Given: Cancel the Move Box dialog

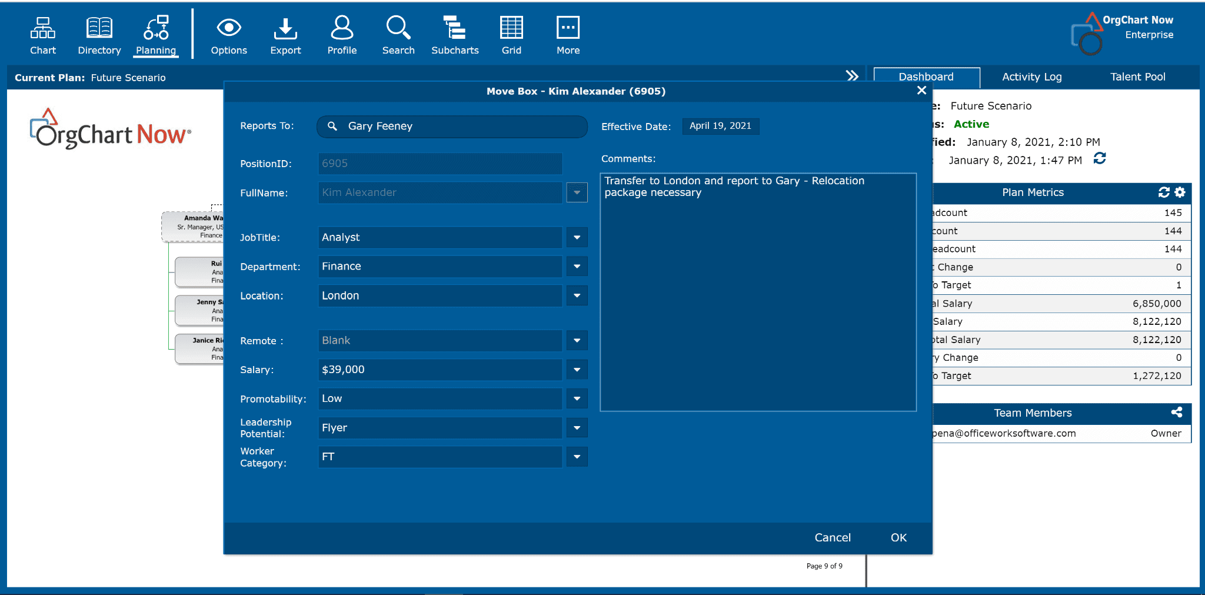Looking at the screenshot, I should 832,537.
